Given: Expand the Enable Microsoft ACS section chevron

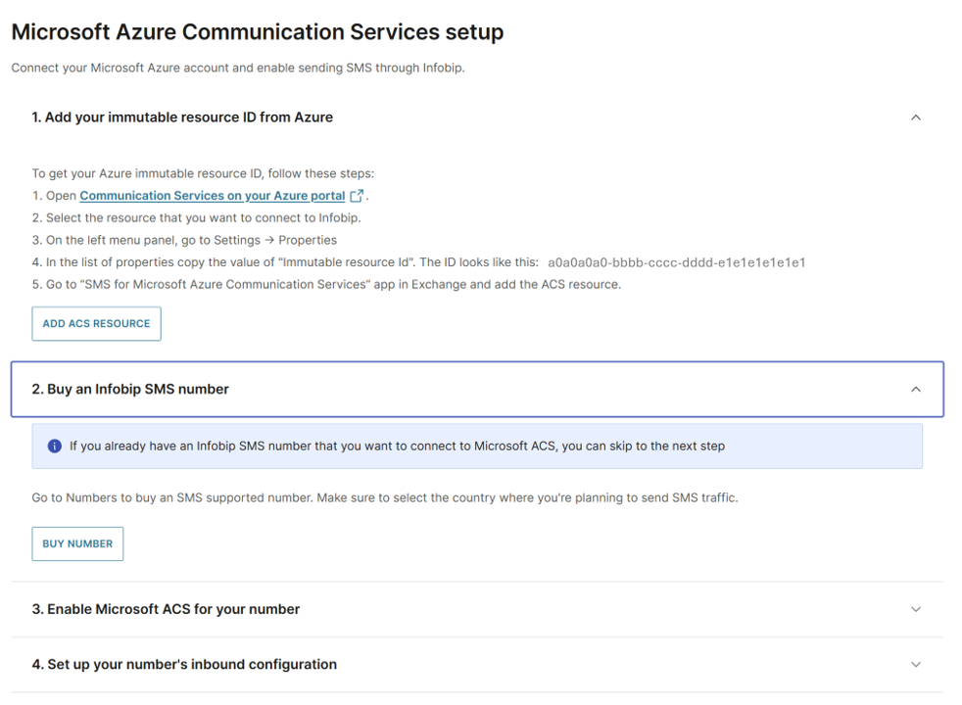Looking at the screenshot, I should point(916,609).
